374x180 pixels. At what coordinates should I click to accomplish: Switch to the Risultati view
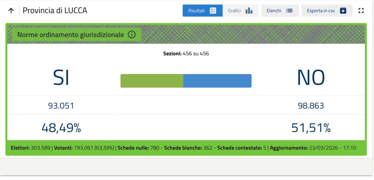(197, 11)
